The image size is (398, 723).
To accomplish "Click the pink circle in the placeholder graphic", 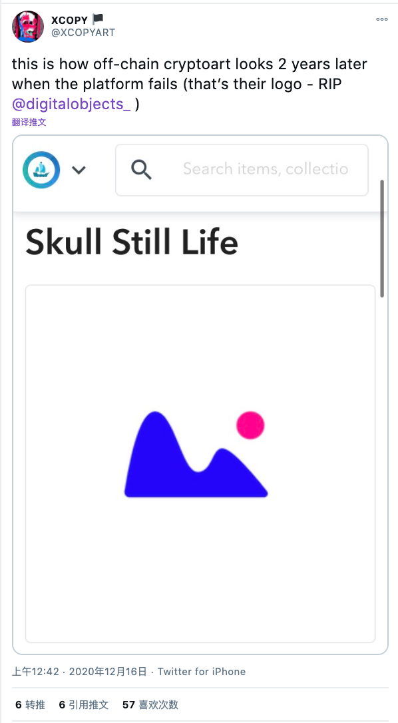I will pos(250,425).
